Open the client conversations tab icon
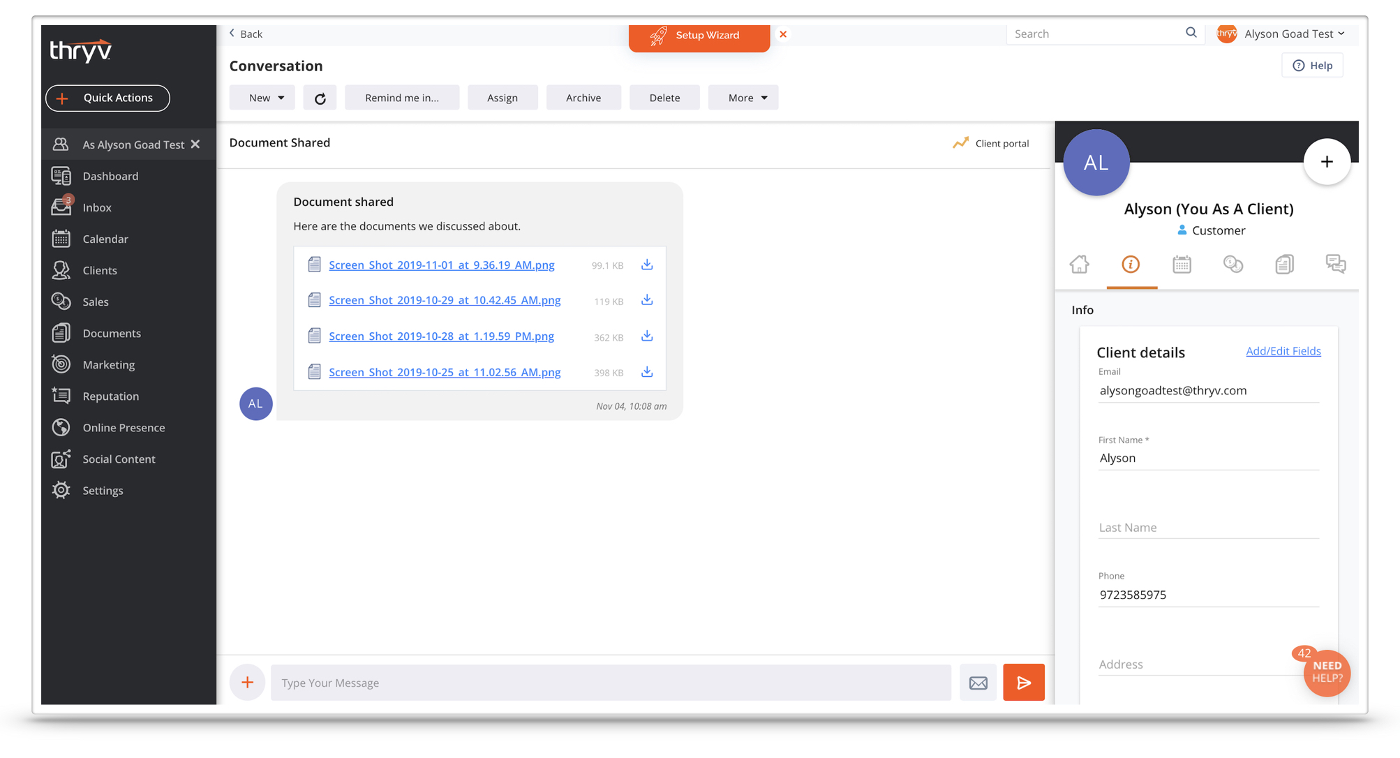The image size is (1400, 758). (x=1336, y=265)
